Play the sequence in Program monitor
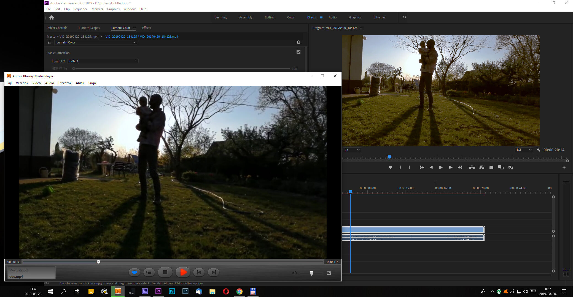 tap(441, 167)
